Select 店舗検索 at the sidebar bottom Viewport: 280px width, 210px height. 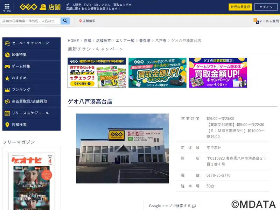[31, 125]
